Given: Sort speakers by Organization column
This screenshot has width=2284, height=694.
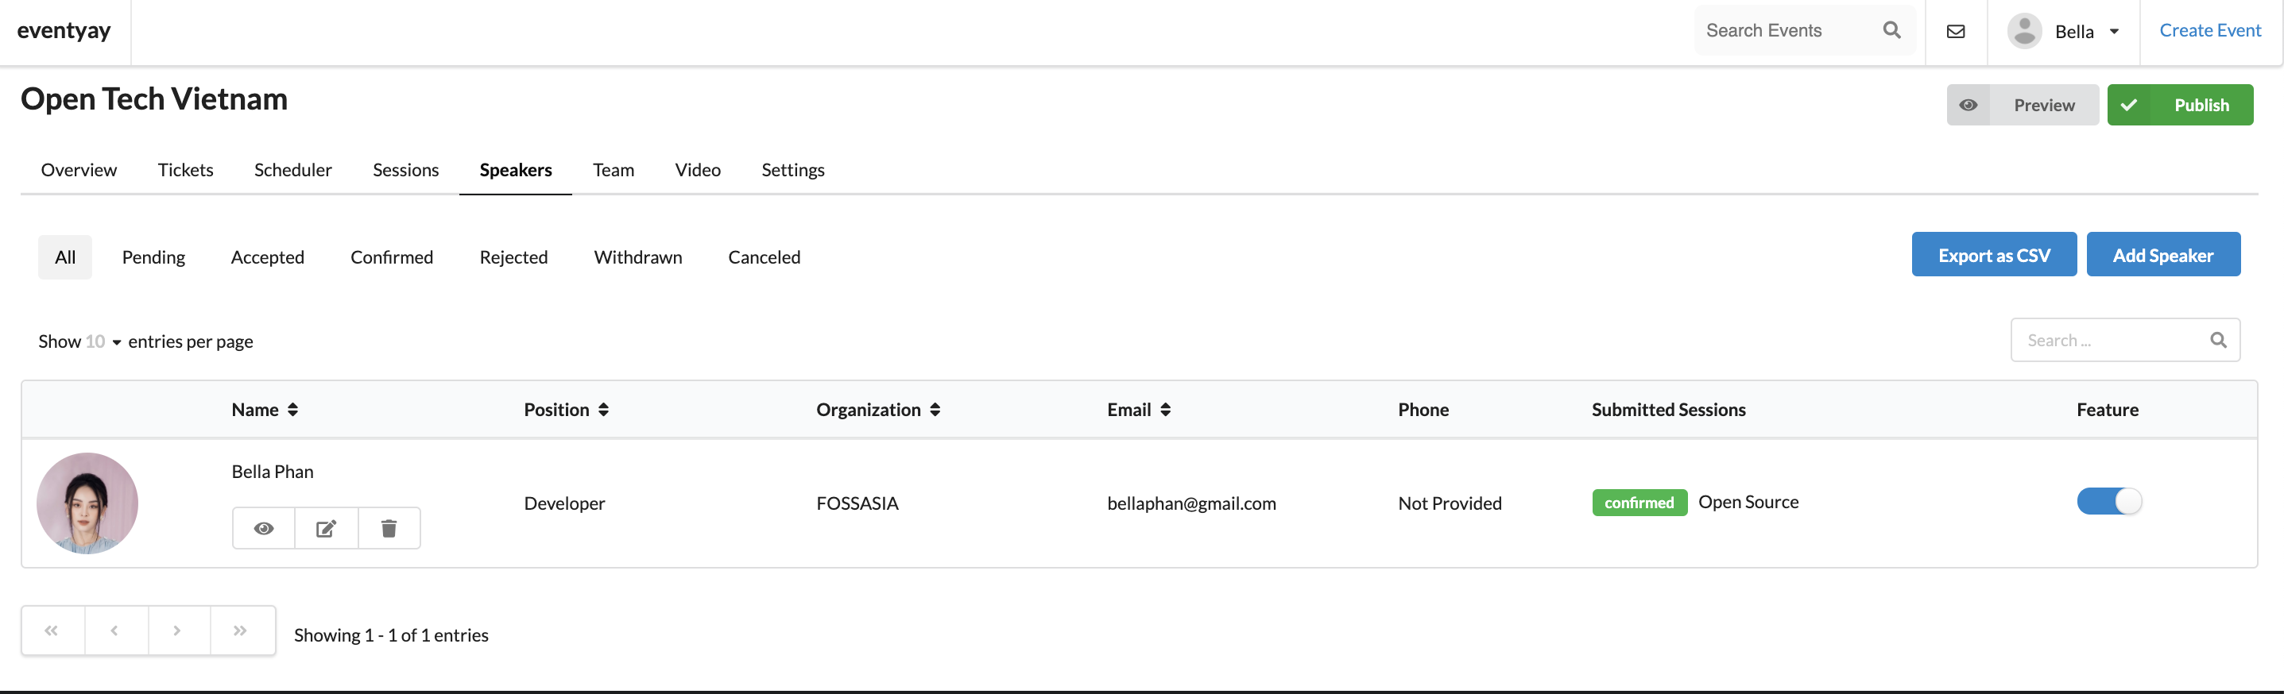Looking at the screenshot, I should click(878, 410).
